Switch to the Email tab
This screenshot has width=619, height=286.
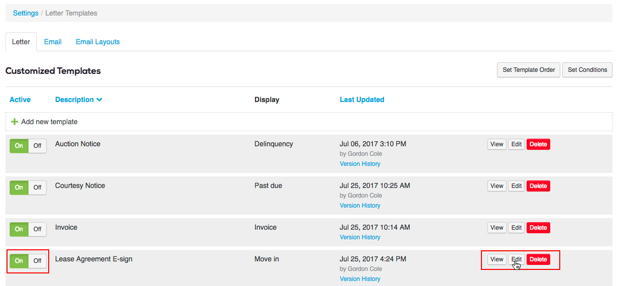coord(53,42)
